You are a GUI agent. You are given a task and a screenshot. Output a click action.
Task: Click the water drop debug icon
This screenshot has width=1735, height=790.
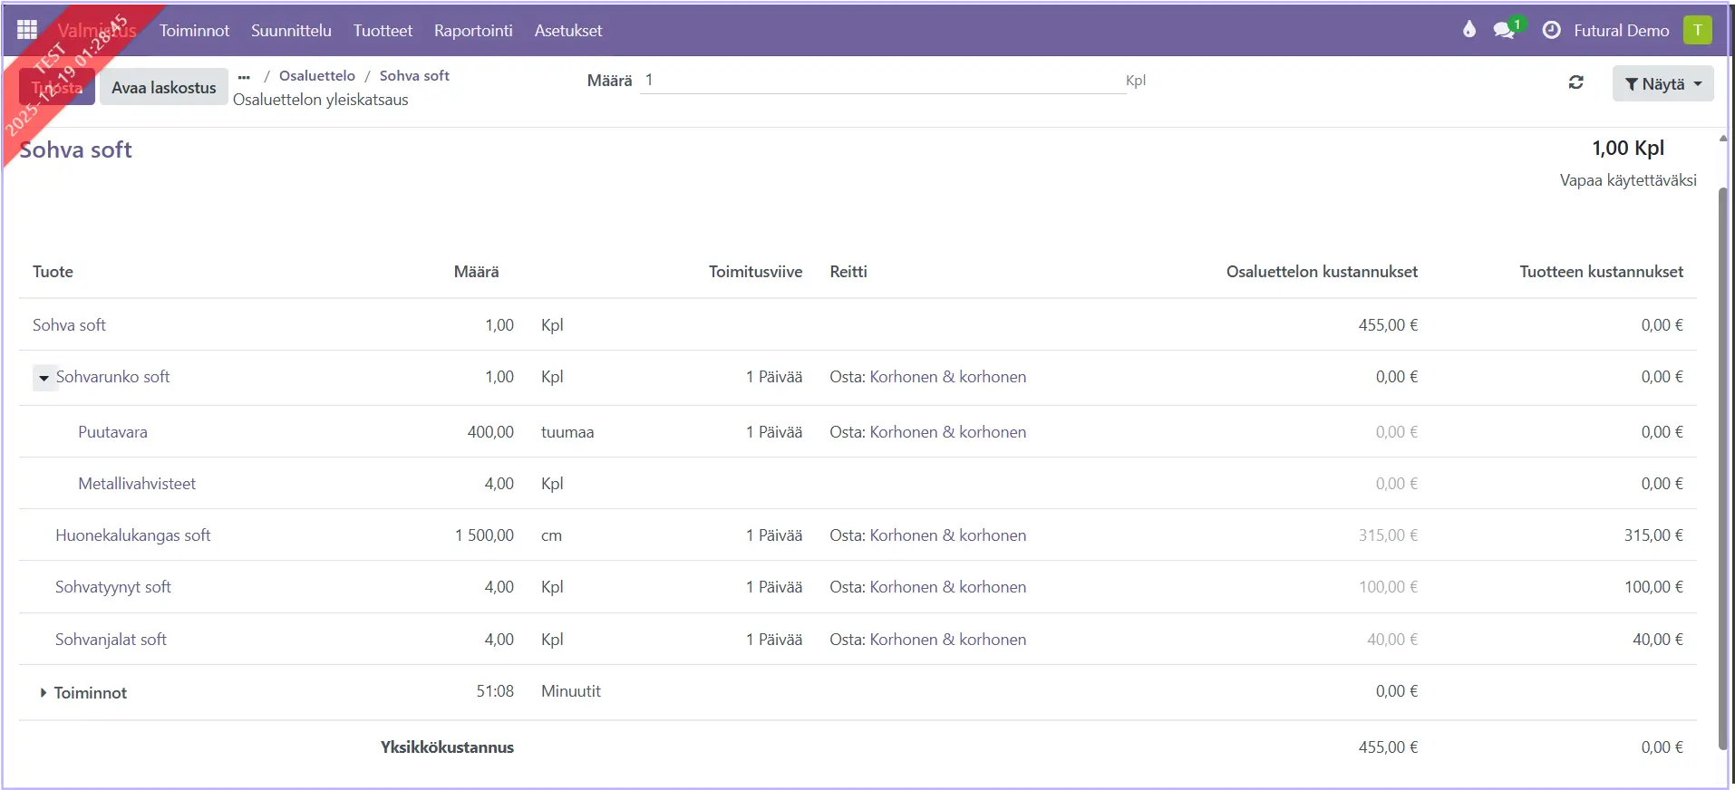tap(1469, 30)
